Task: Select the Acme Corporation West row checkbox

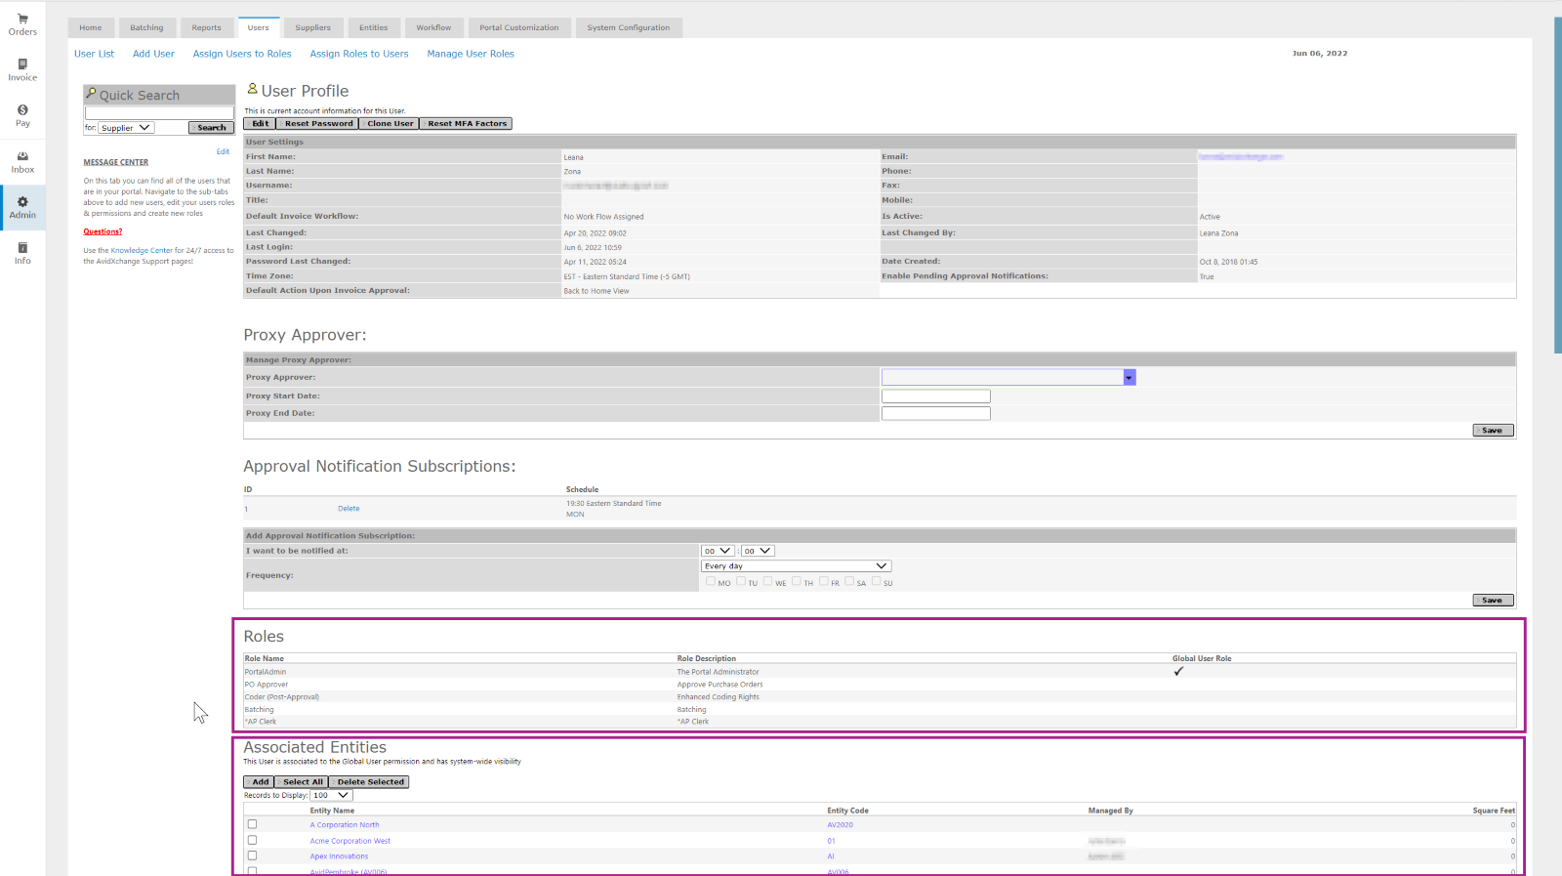Action: pyautogui.click(x=252, y=840)
